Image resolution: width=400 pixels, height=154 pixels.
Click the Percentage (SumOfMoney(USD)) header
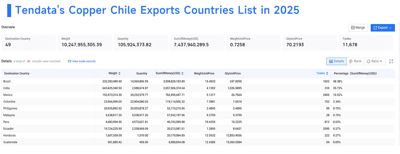pos(355,73)
